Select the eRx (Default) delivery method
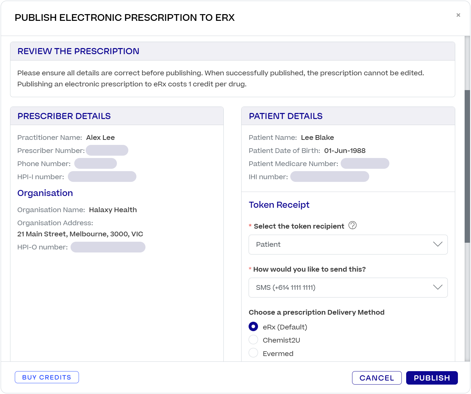Image resolution: width=471 pixels, height=394 pixels. pos(253,327)
